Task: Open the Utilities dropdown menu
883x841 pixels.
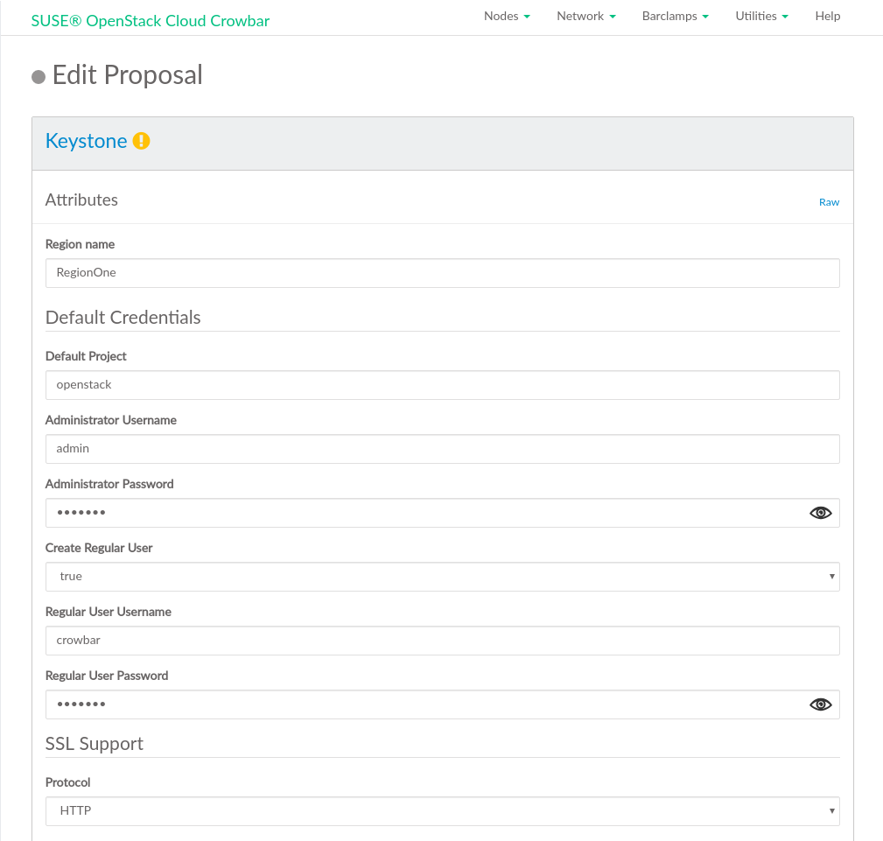Action: (761, 17)
